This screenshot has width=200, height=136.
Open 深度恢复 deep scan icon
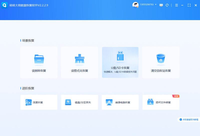point(28,102)
